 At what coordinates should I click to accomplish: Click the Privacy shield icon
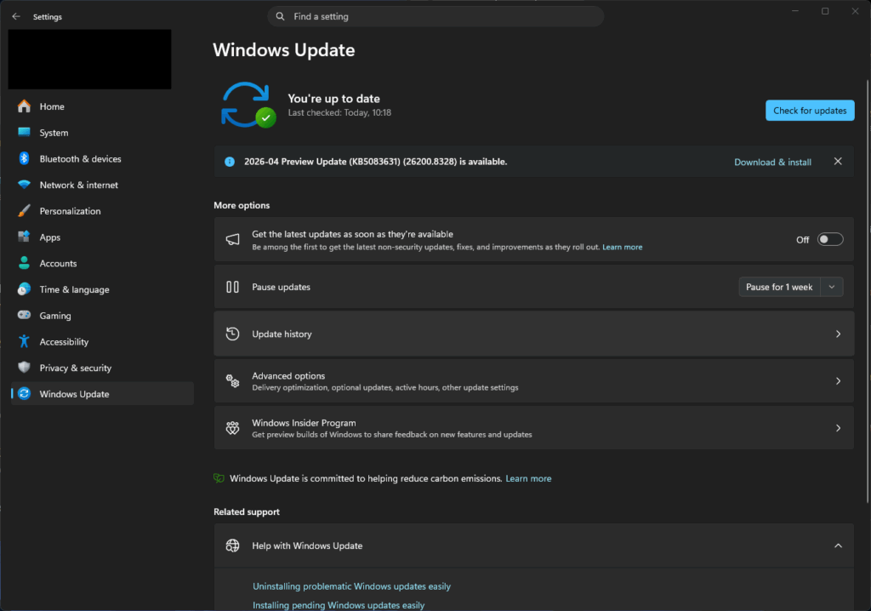click(24, 368)
